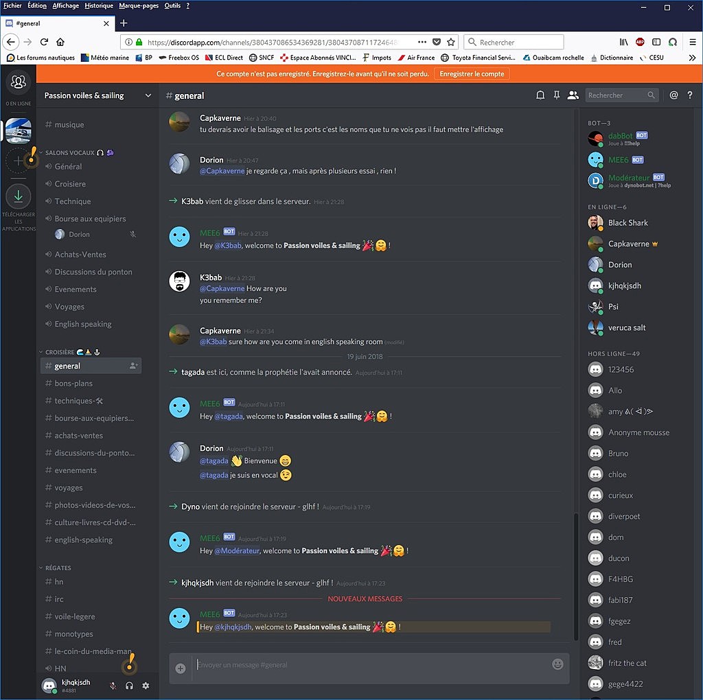Open Discord home friends icon

pos(19,82)
